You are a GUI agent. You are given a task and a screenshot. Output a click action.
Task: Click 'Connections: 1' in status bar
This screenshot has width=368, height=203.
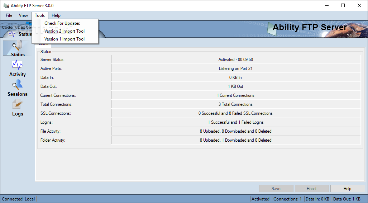tap(287, 199)
